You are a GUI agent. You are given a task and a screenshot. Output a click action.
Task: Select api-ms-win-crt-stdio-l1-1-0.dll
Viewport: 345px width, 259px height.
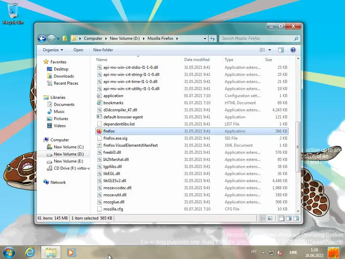click(131, 67)
